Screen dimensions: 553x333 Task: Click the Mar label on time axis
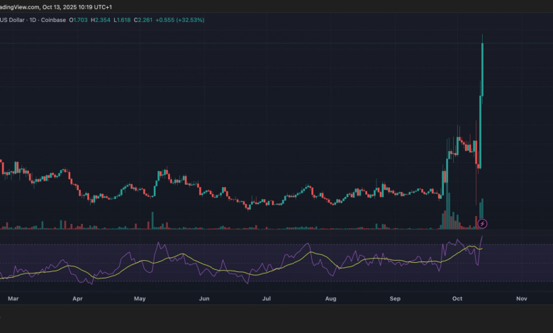point(12,299)
